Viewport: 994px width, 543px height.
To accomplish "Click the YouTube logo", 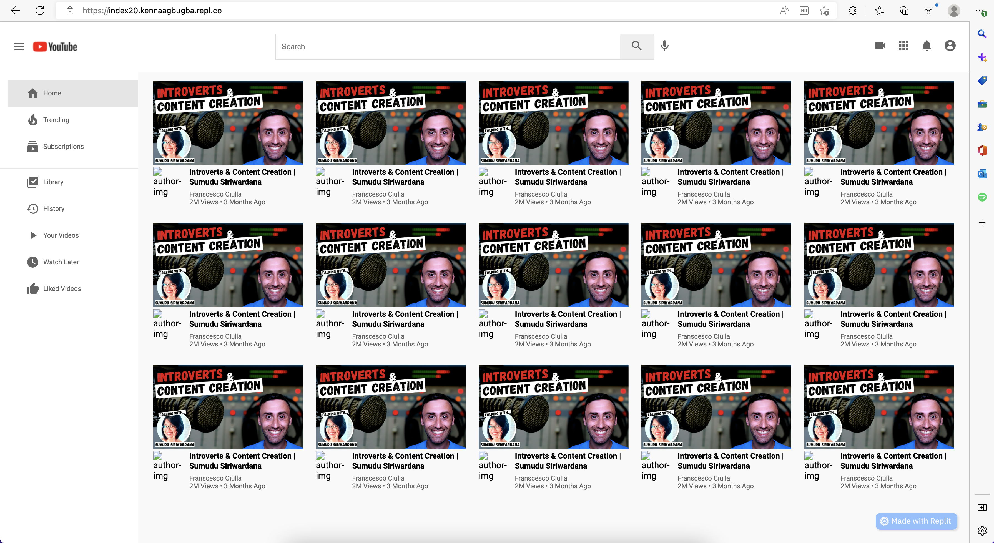I will (55, 46).
